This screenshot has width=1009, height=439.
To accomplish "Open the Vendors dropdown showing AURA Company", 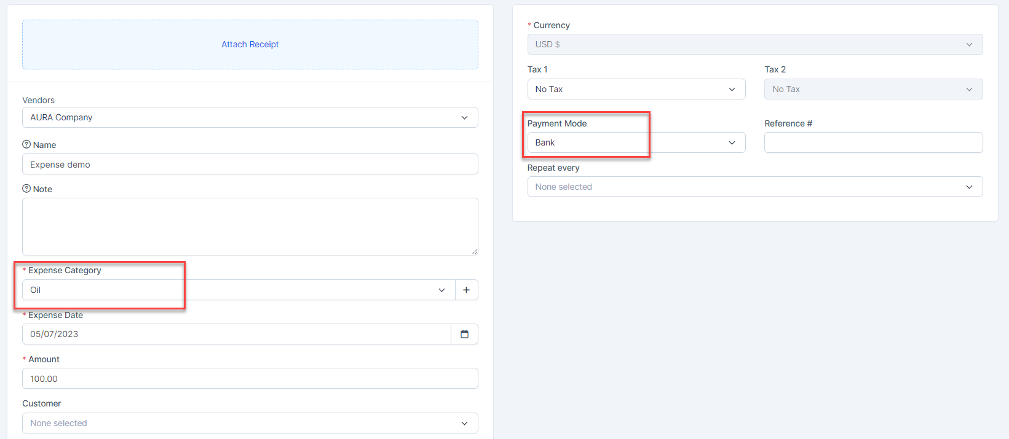I will (250, 117).
